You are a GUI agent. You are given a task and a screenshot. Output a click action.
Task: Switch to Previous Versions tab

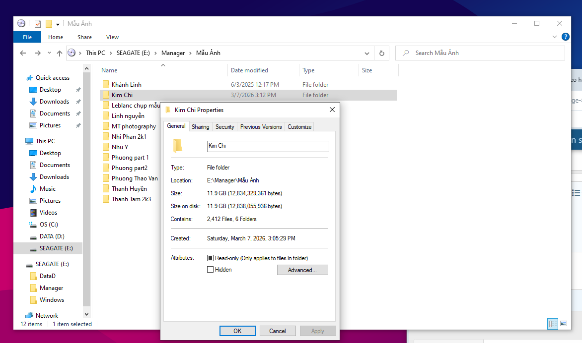(x=261, y=127)
